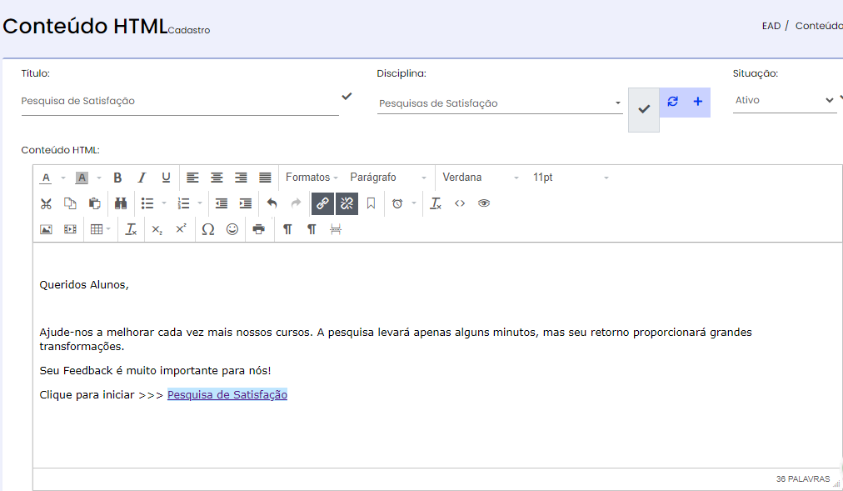Preview content with the eye icon
The image size is (843, 491).
[484, 203]
